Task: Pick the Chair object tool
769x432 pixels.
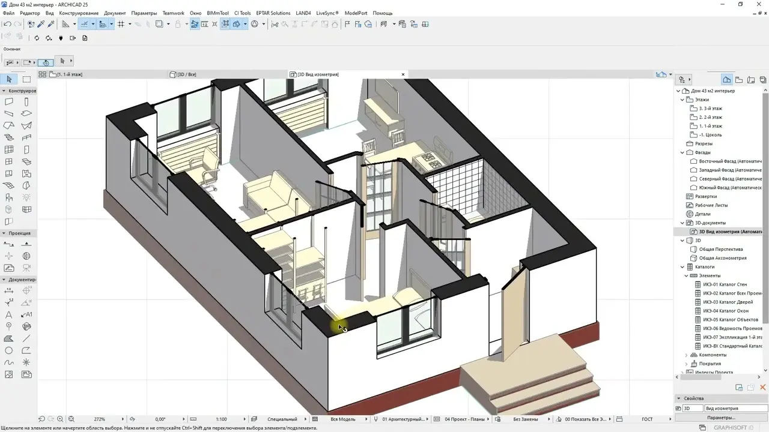Action: pyautogui.click(x=9, y=197)
